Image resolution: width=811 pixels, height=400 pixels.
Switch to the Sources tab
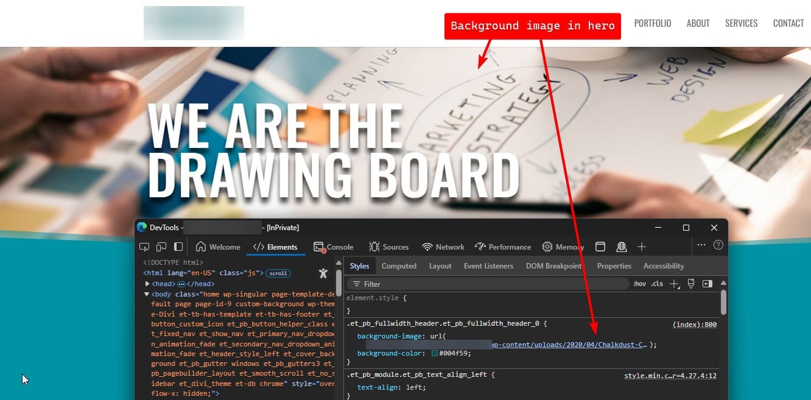(x=388, y=247)
